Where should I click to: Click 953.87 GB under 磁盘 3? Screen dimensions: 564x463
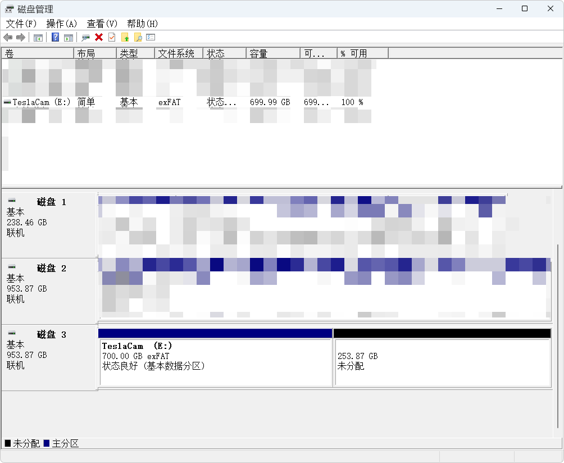[27, 355]
